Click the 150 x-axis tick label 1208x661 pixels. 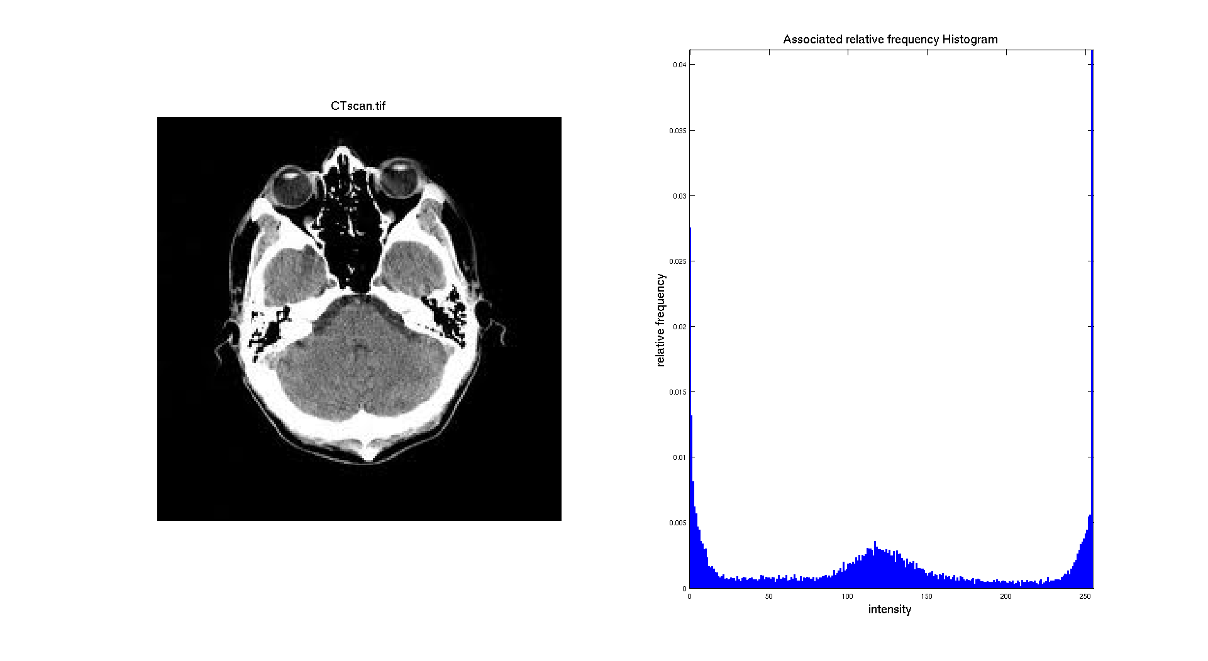927,596
